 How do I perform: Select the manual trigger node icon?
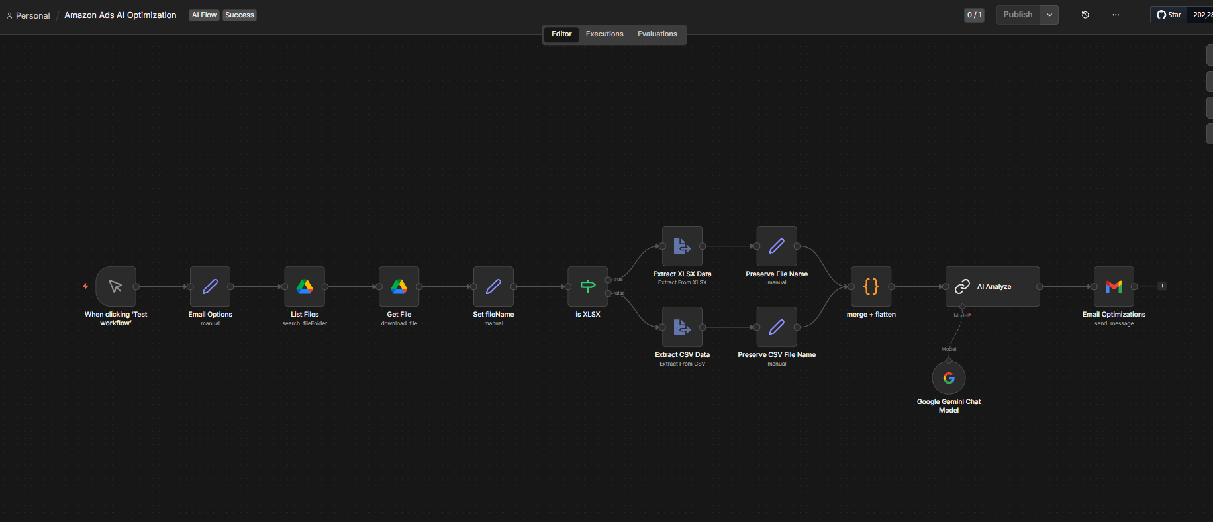pyautogui.click(x=116, y=286)
